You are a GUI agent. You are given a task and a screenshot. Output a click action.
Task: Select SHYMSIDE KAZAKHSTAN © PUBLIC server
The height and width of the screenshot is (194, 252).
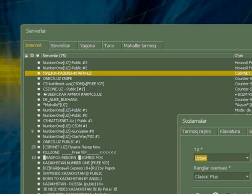(x=73, y=173)
